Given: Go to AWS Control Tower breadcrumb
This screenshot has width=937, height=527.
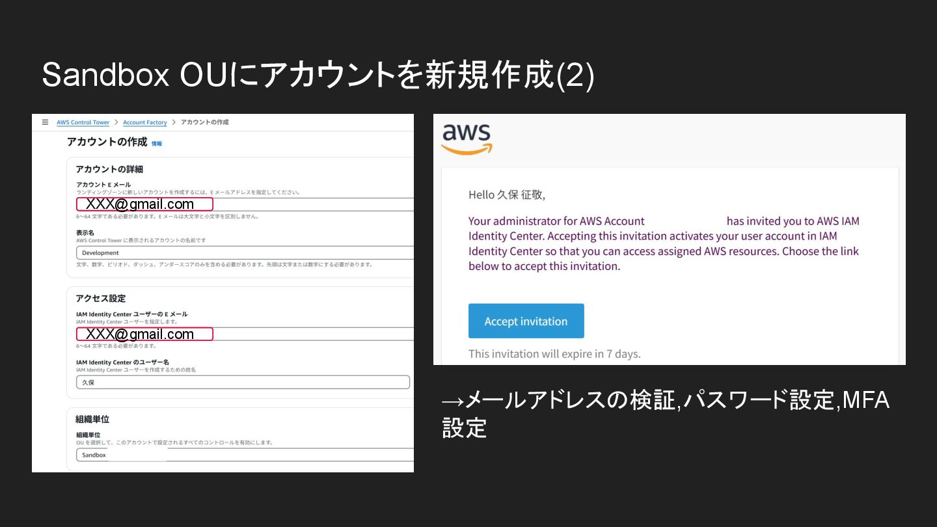Looking at the screenshot, I should 83,122.
